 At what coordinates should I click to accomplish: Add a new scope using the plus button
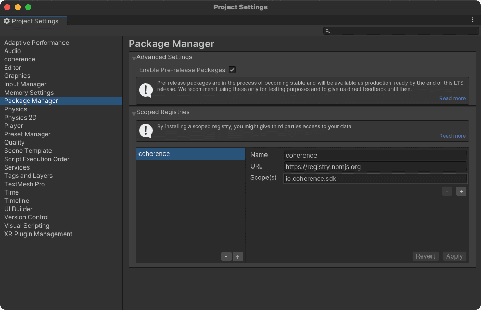461,191
